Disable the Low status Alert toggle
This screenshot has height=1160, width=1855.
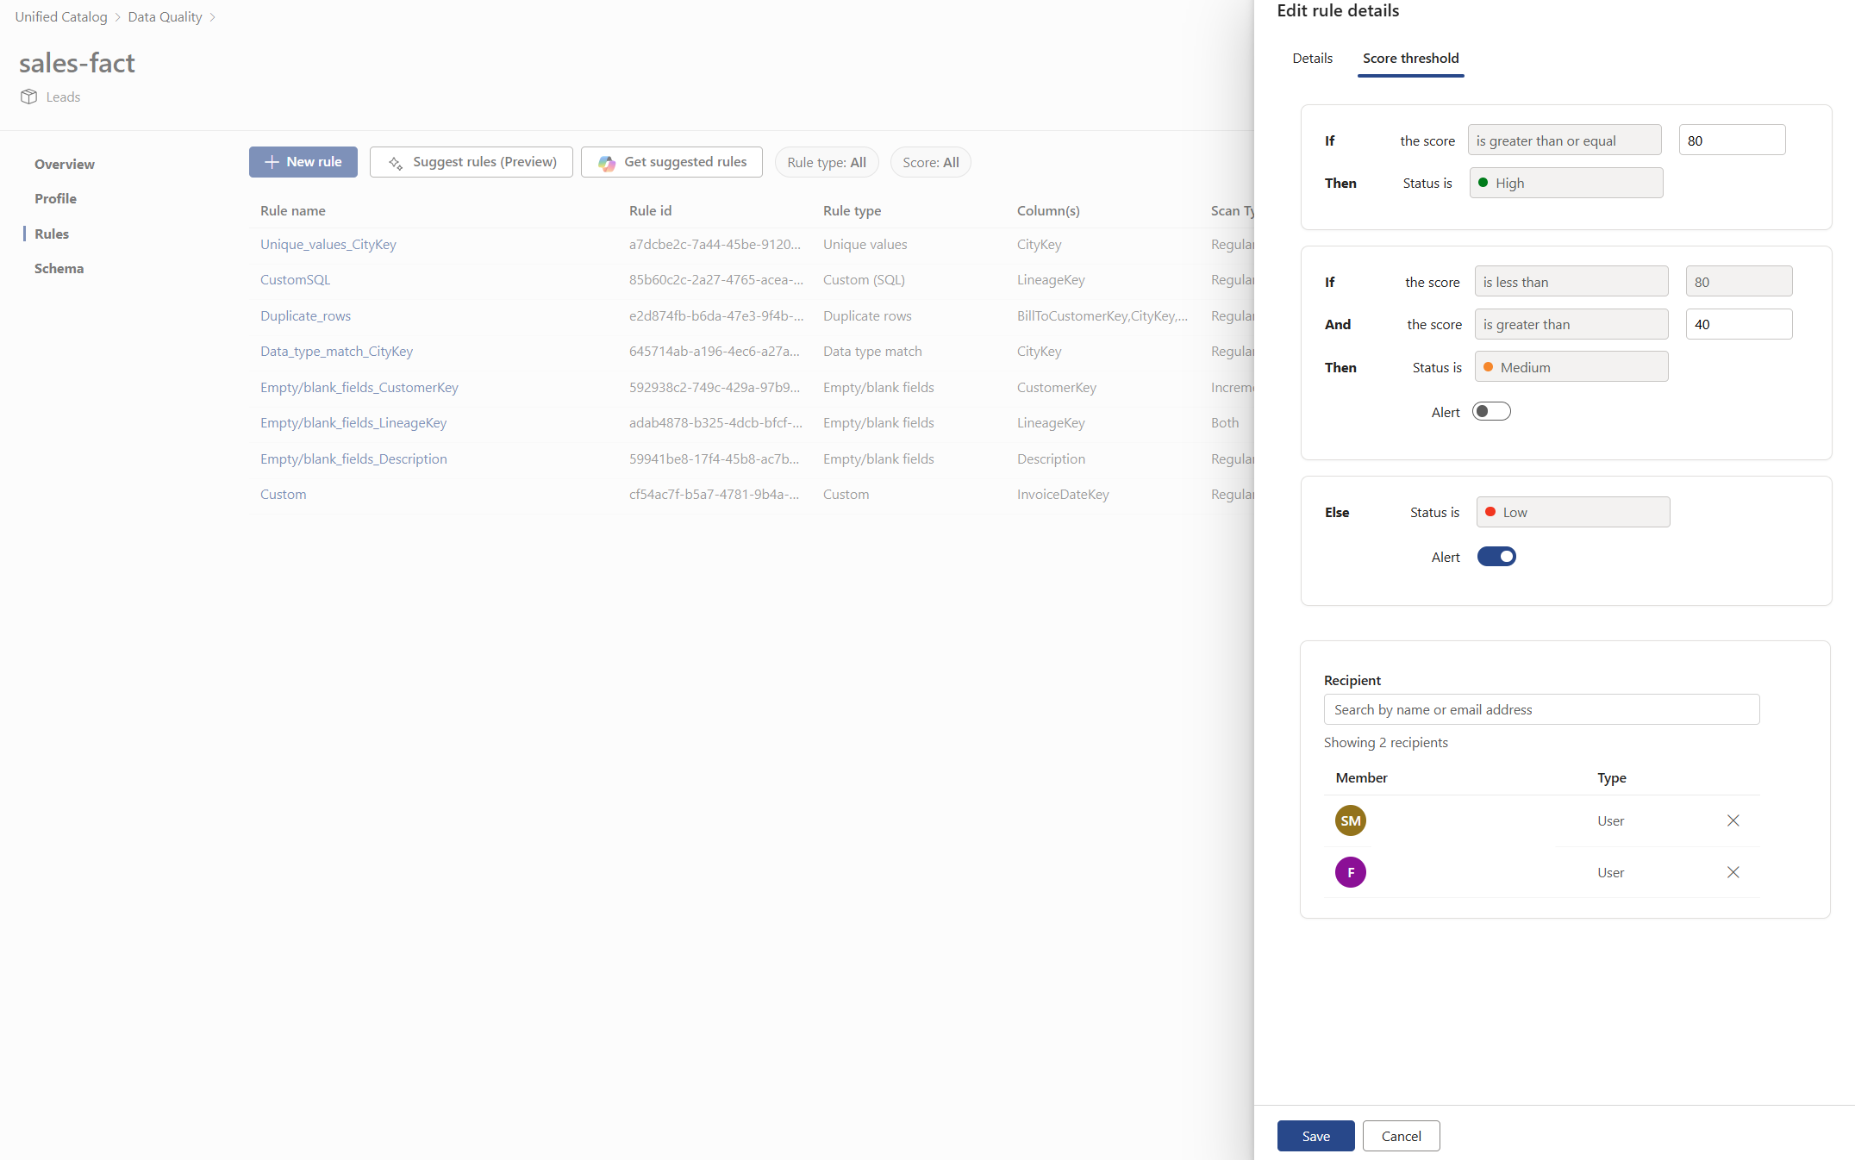click(x=1496, y=557)
